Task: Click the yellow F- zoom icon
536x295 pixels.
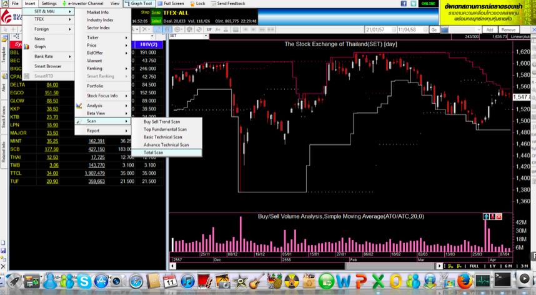Action: (459, 266)
